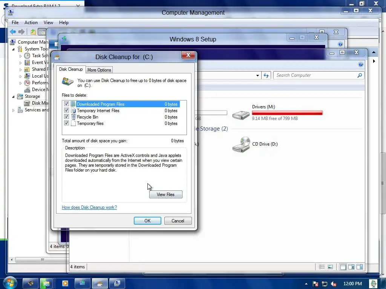
Task: Click the network tray icon
Action: pos(325,284)
